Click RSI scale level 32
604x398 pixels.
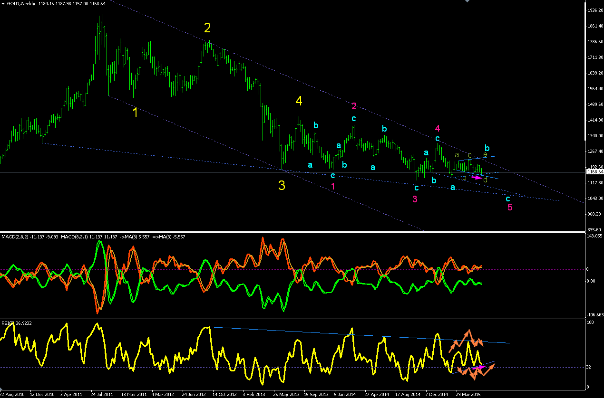coord(588,367)
